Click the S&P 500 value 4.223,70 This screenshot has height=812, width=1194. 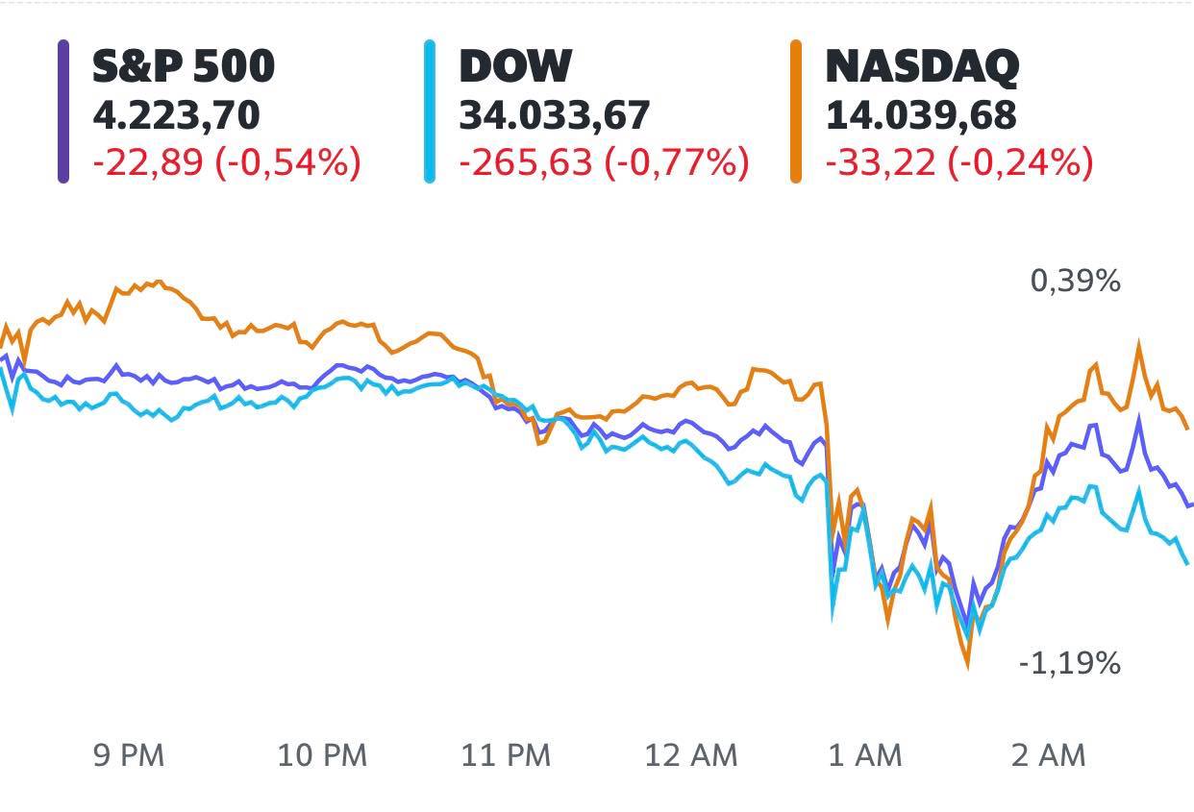coord(176,115)
